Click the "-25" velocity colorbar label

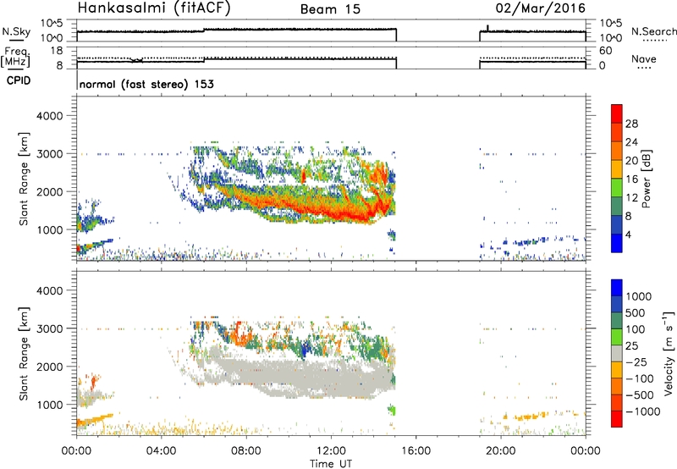pyautogui.click(x=637, y=362)
